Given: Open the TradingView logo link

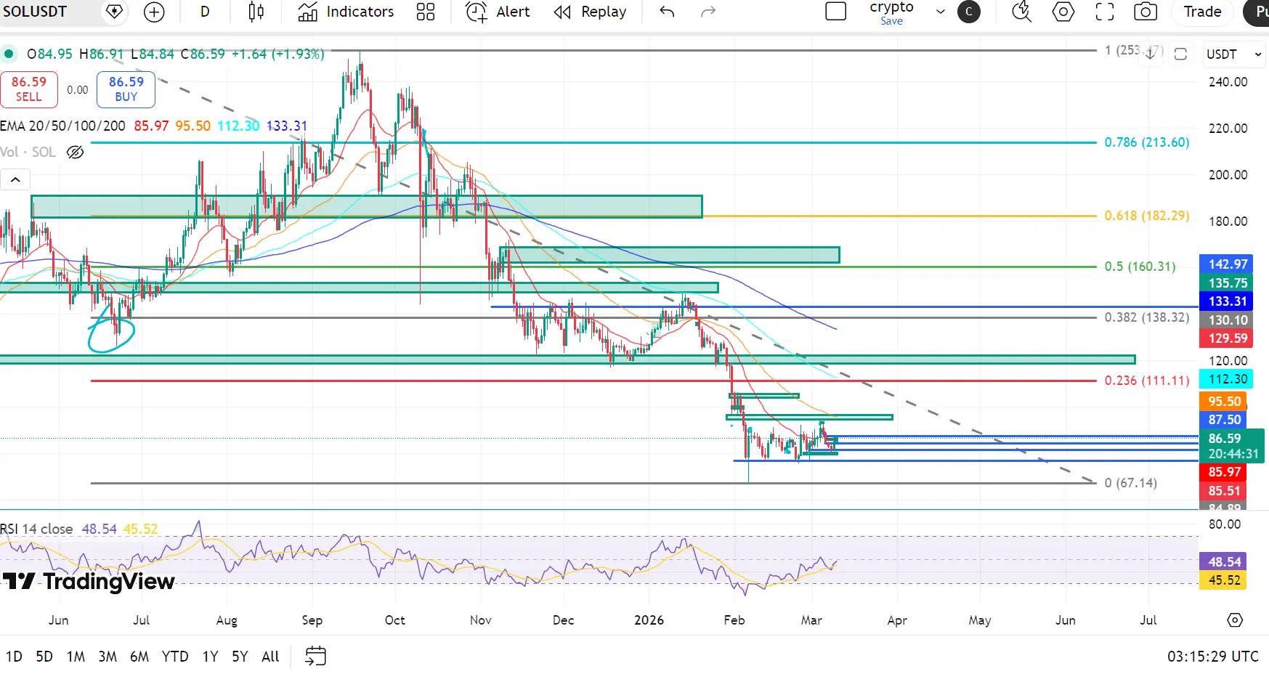Looking at the screenshot, I should point(89,581).
